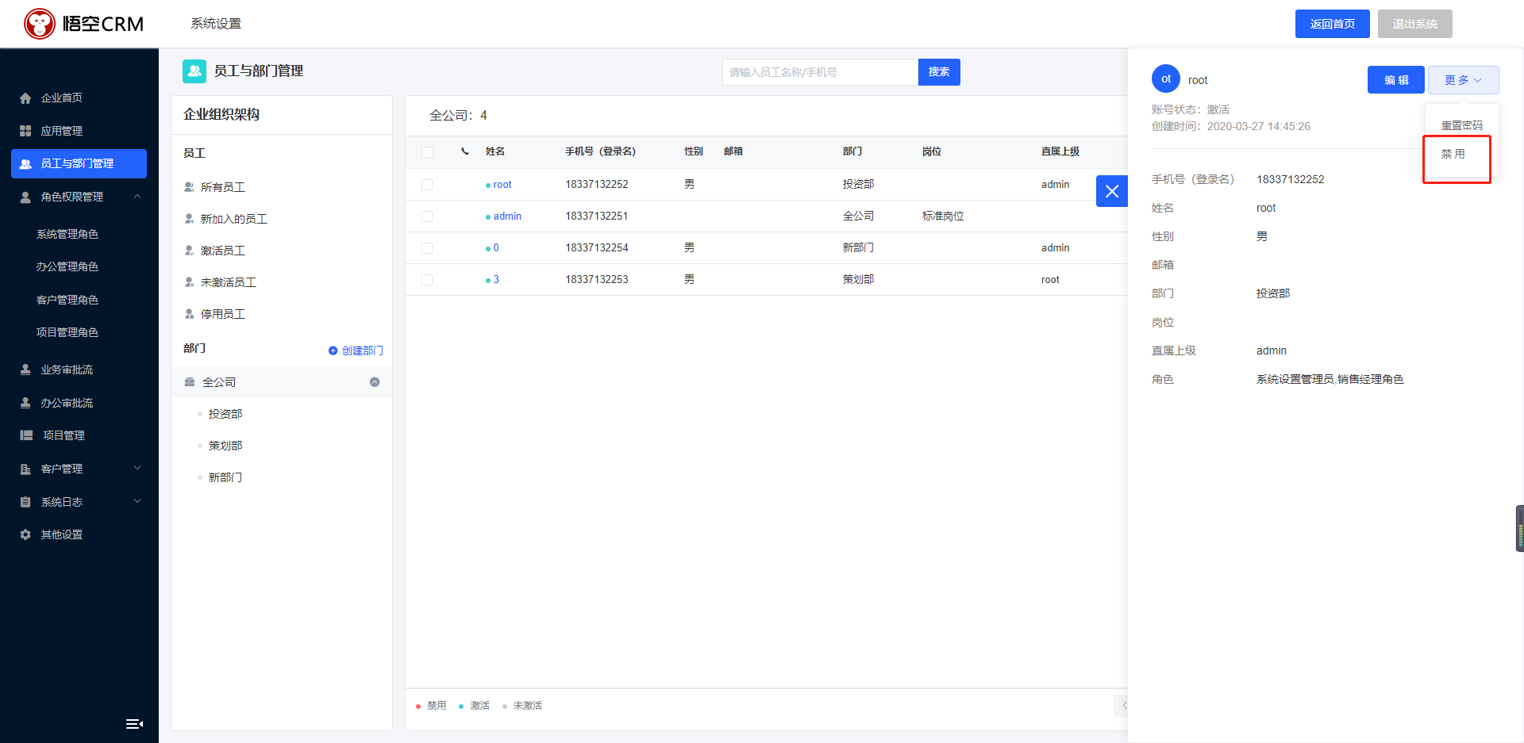Focus the employee name/phone search field
Screen dimensions: 1524x743
tap(820, 72)
